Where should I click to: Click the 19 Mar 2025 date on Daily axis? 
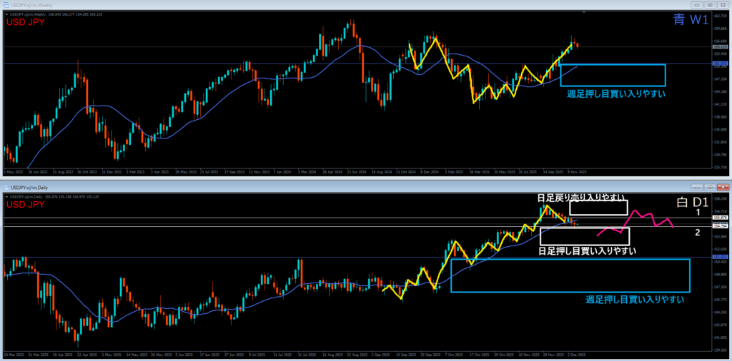coord(13,354)
